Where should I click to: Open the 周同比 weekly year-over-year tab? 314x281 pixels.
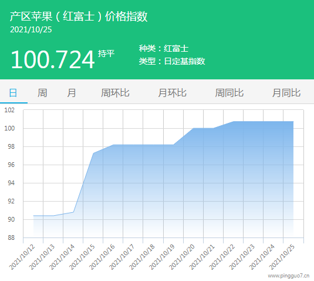(x=229, y=93)
